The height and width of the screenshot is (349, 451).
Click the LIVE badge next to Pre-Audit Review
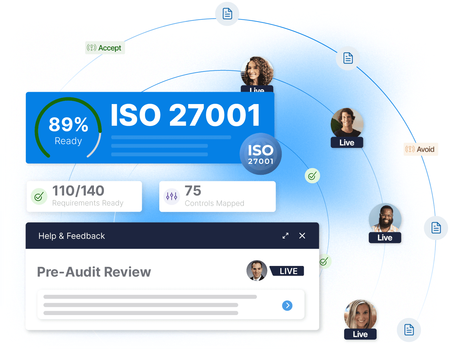(288, 271)
